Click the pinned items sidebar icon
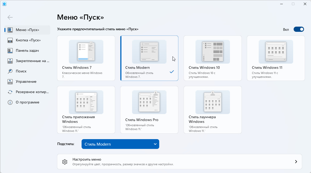Image resolution: width=311 pixels, height=173 pixels. point(10,61)
